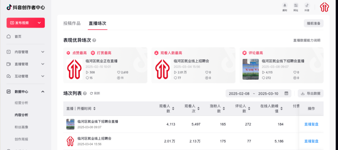Select the 直播场次 tab
This screenshot has width=338, height=150.
coord(97,23)
